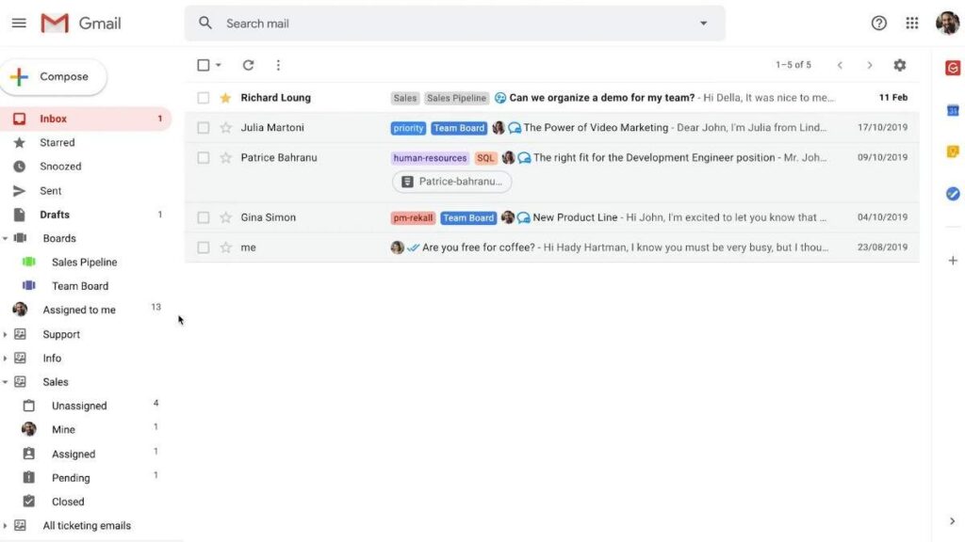The width and height of the screenshot is (965, 542).
Task: Go to newer messages arrow
Action: tap(840, 65)
